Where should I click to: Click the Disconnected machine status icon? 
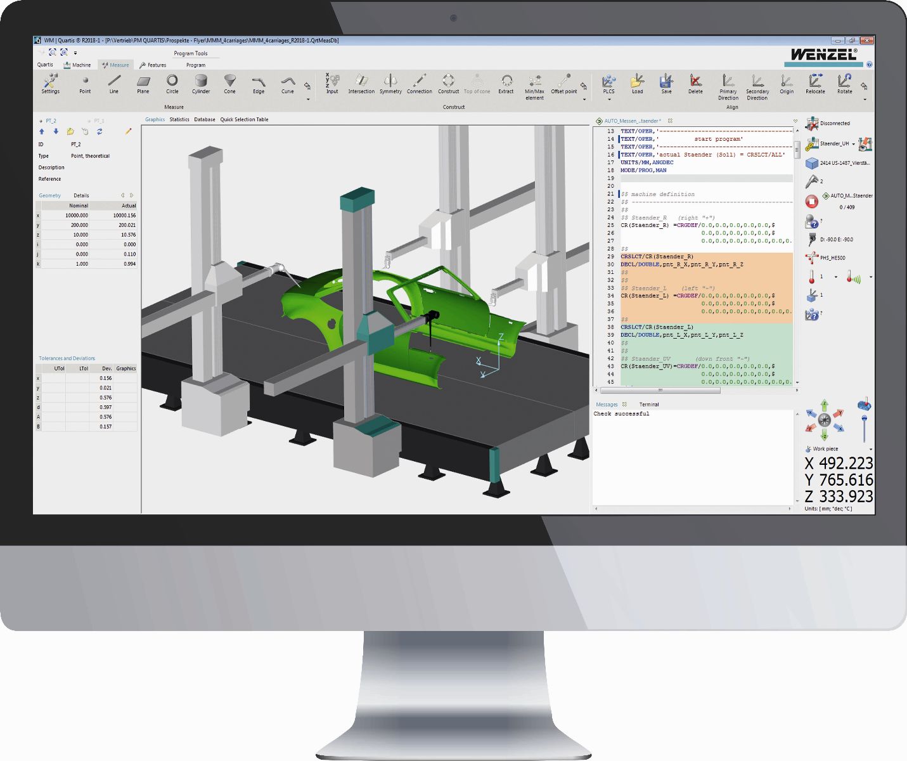812,124
